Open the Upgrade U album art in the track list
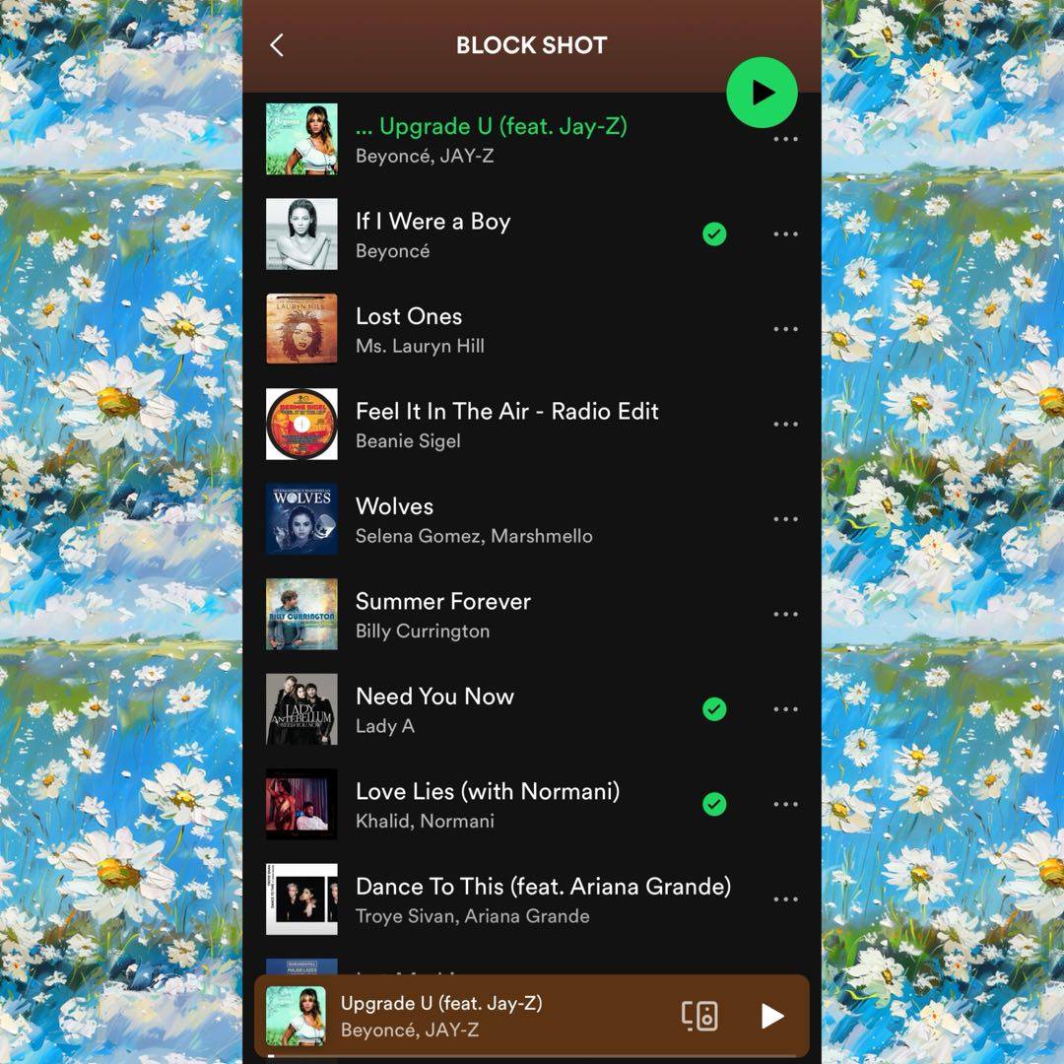 click(301, 139)
